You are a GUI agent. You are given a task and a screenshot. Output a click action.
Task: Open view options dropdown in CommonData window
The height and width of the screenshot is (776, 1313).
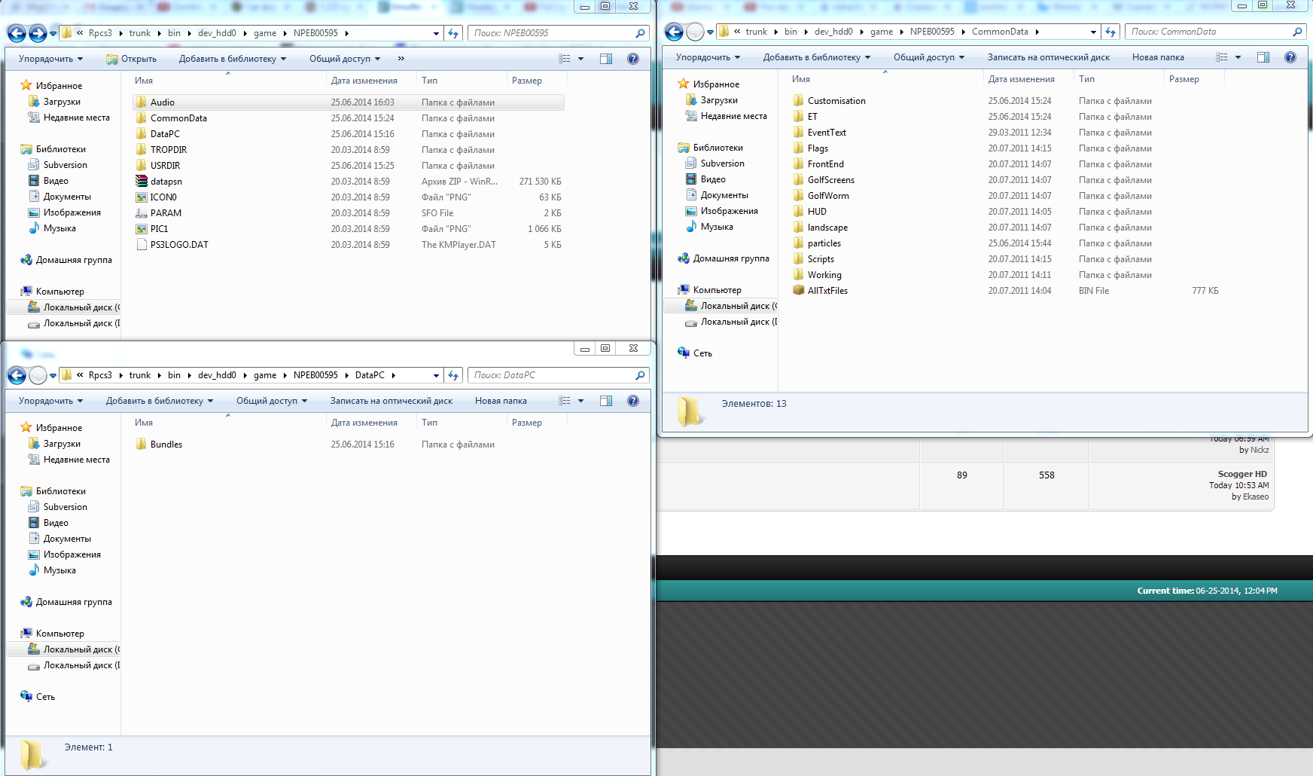pos(1238,57)
